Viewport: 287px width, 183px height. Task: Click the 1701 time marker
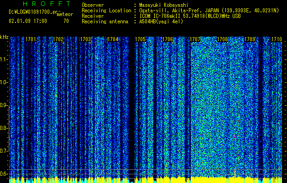click(31, 39)
